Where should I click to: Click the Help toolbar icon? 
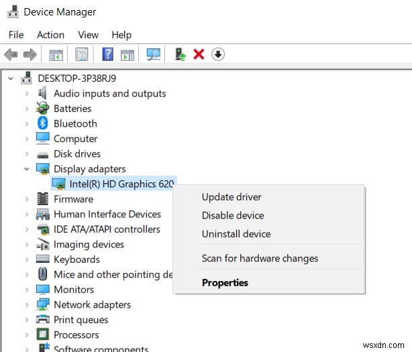click(x=107, y=54)
